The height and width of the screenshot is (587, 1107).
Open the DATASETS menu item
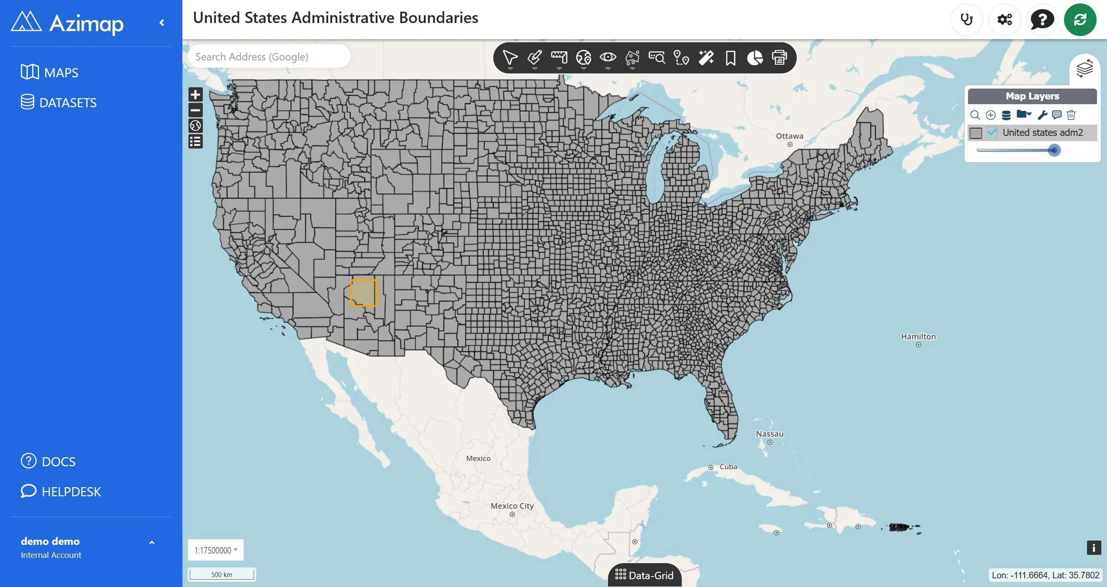tap(59, 102)
